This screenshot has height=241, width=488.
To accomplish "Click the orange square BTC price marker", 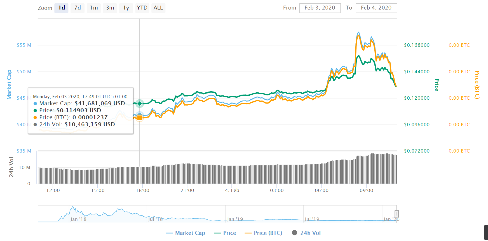I will pos(140,118).
